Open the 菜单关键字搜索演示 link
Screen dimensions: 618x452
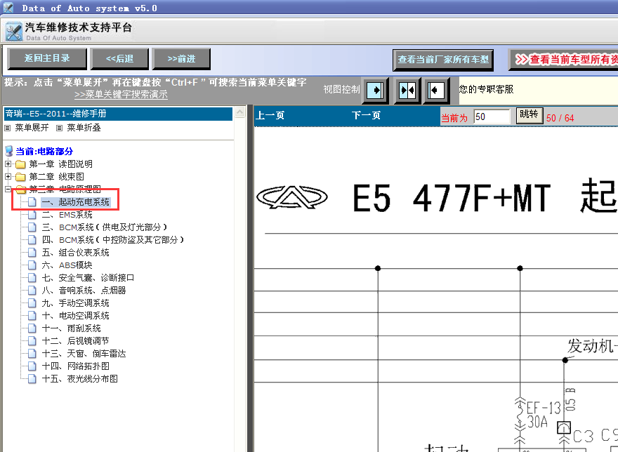coord(121,95)
